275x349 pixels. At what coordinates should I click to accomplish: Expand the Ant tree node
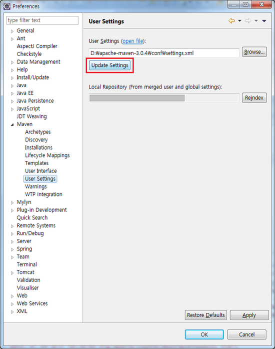(12, 39)
